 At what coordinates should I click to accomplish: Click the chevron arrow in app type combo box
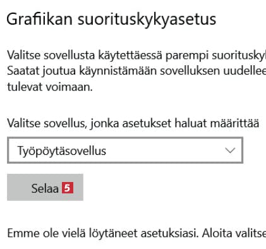[230, 150]
